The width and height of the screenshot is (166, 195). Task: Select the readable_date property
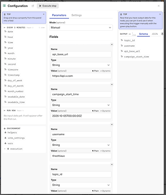pos(14,97)
